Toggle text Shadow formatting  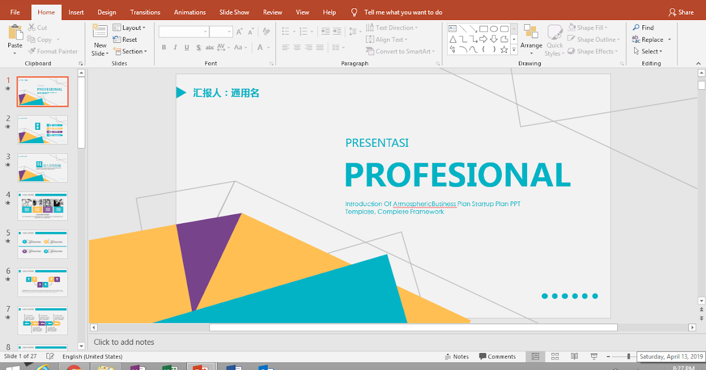coord(198,48)
